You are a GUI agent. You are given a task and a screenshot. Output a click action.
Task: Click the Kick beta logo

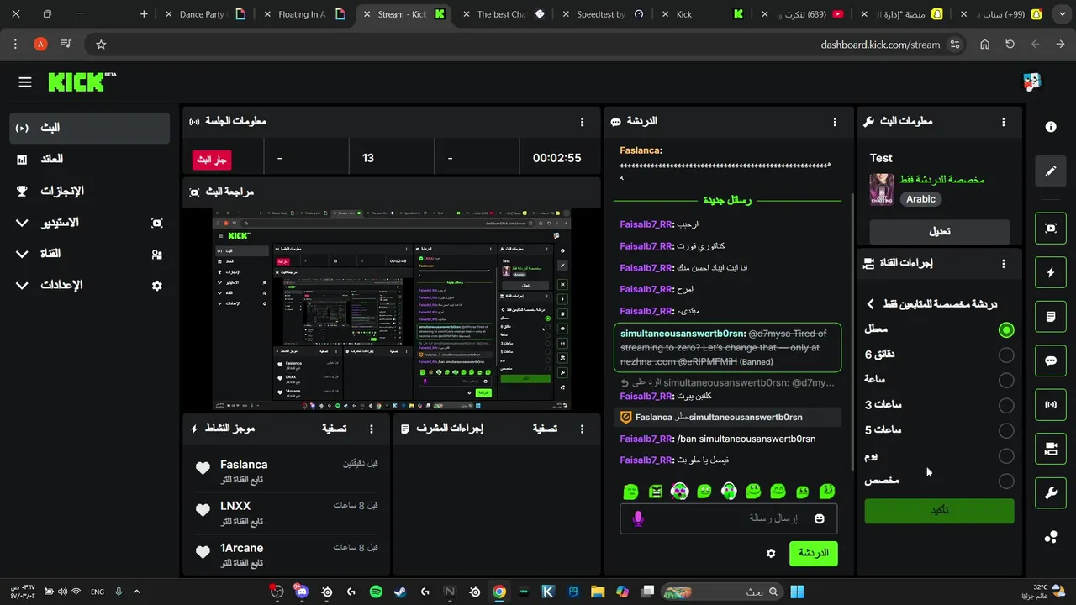82,82
